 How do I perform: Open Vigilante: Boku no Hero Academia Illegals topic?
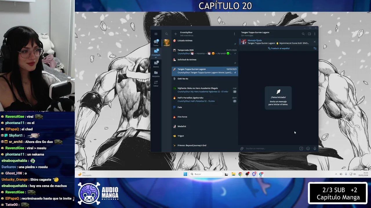[x=205, y=90]
